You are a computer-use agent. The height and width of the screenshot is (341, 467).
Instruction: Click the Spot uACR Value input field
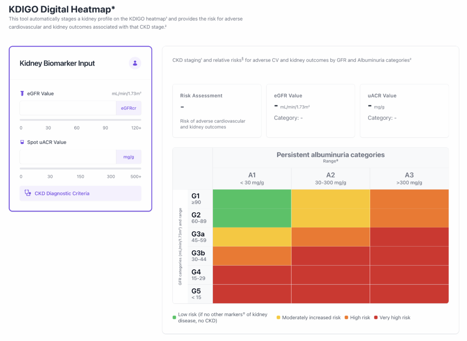pos(68,157)
